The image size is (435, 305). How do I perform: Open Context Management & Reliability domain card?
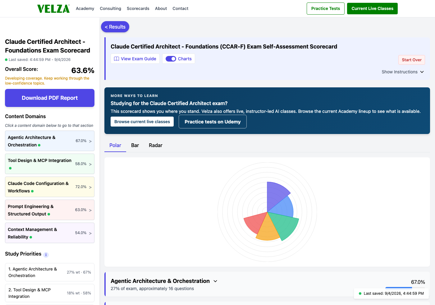click(50, 233)
